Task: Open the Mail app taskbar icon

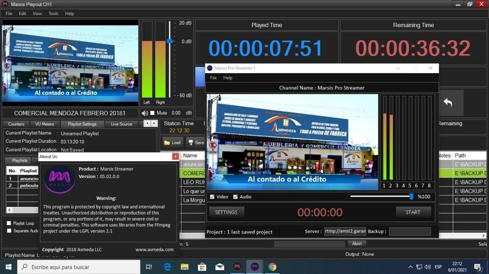Action: click(220, 267)
